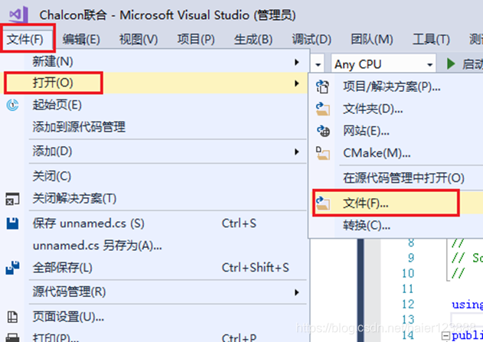483x342 pixels.
Task: Click line number 9 in the editor
Action: pos(410,258)
